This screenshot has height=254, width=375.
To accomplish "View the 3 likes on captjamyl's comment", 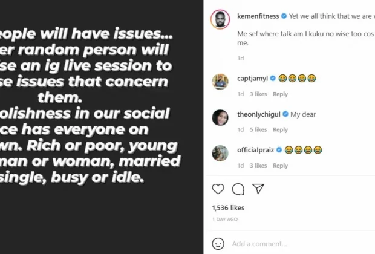I will pyautogui.click(x=258, y=94).
